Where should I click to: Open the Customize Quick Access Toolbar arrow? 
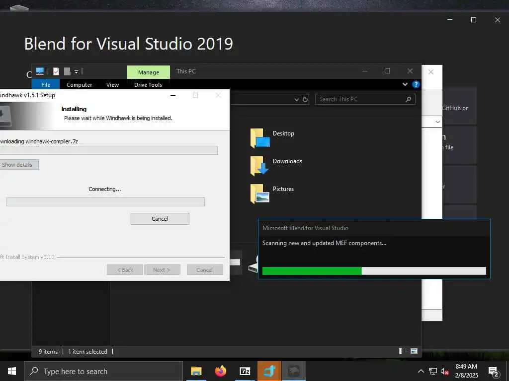[76, 72]
